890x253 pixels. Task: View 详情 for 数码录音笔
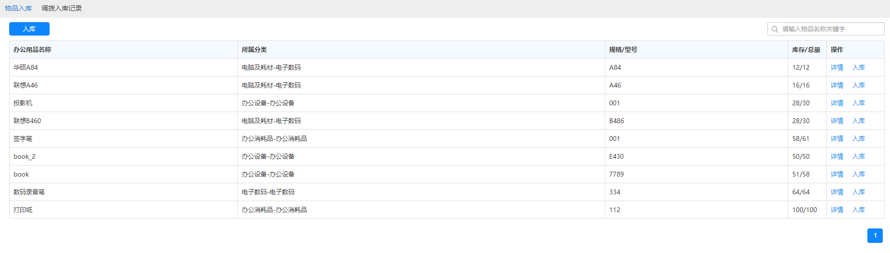pyautogui.click(x=837, y=192)
